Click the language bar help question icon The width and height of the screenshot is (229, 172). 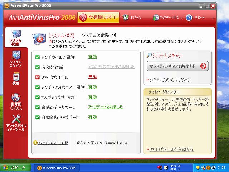click(166, 168)
